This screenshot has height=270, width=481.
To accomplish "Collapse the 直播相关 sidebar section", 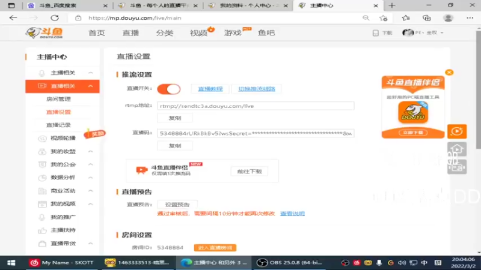I will click(91, 86).
